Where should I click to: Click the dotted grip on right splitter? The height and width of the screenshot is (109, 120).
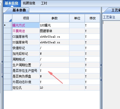101,72
